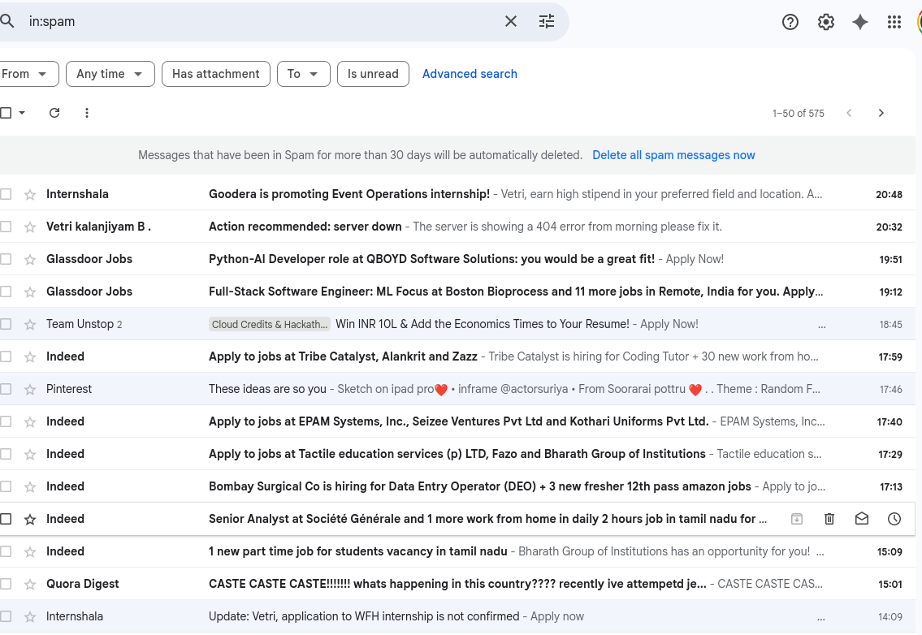Star the Tribe Catalyst Indeed email

(30, 356)
